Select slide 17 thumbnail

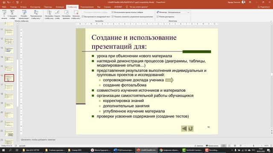point(9,87)
